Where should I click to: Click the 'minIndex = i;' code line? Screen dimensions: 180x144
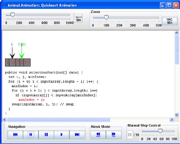pyautogui.click(x=25, y=86)
